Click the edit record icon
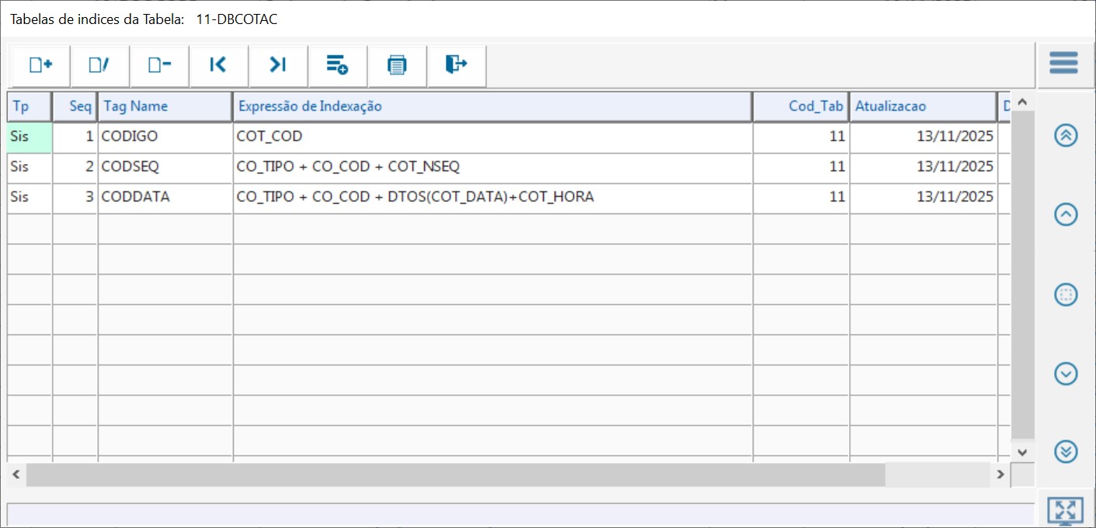Viewport: 1096px width, 528px height. pyautogui.click(x=99, y=65)
